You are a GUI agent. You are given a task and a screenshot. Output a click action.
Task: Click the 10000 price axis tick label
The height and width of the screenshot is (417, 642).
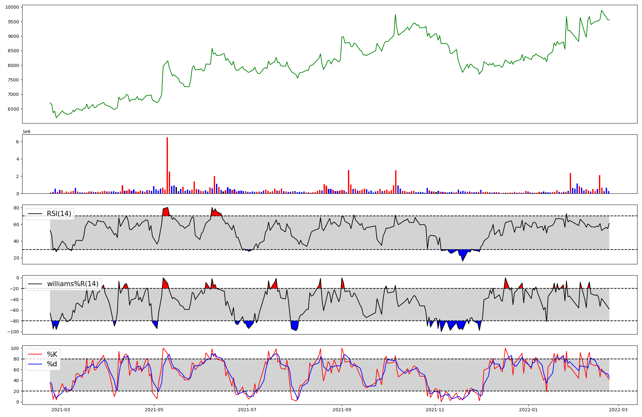click(12, 7)
